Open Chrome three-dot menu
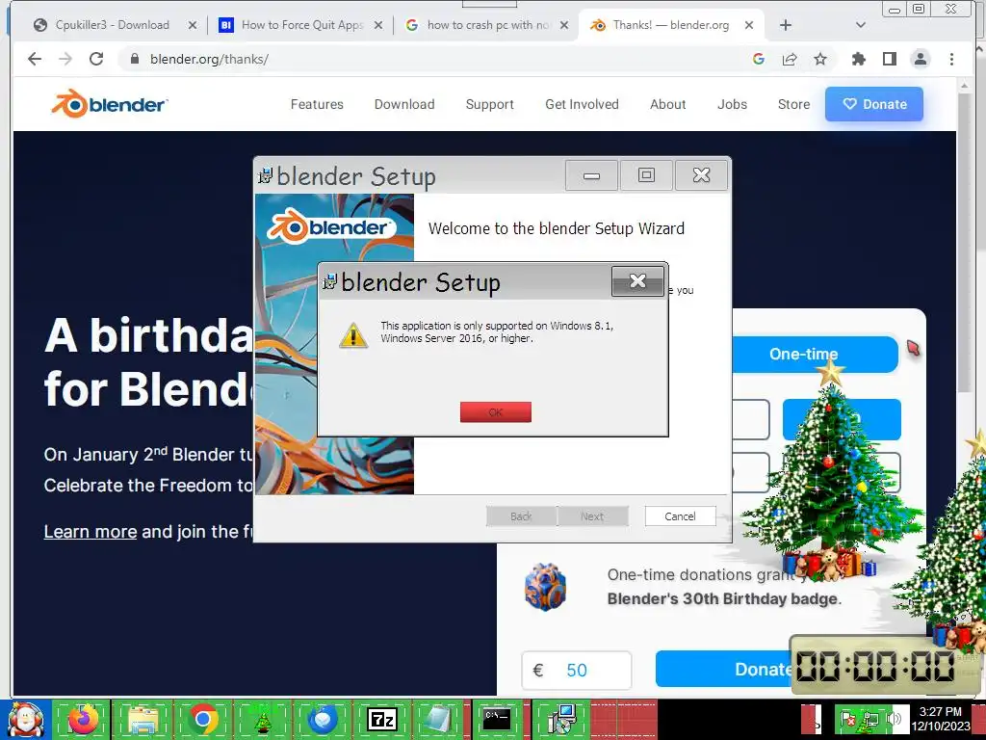The width and height of the screenshot is (986, 740). point(951,59)
